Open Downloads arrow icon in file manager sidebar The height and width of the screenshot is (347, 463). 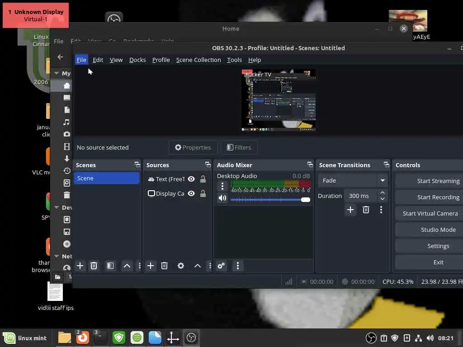(x=67, y=159)
